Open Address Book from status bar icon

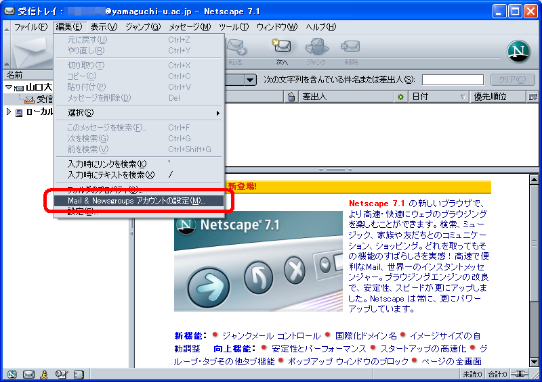tap(79, 374)
